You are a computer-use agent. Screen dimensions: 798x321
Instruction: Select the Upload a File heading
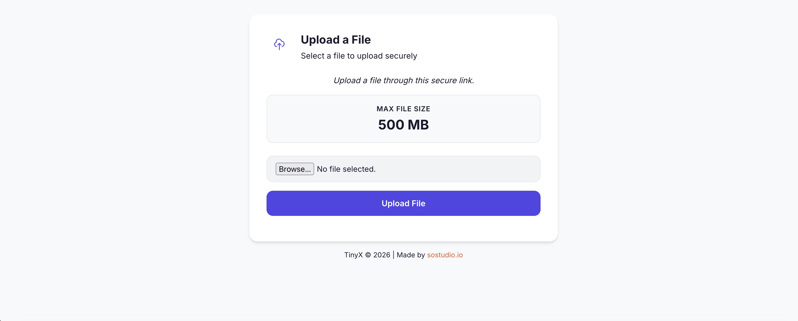(336, 40)
